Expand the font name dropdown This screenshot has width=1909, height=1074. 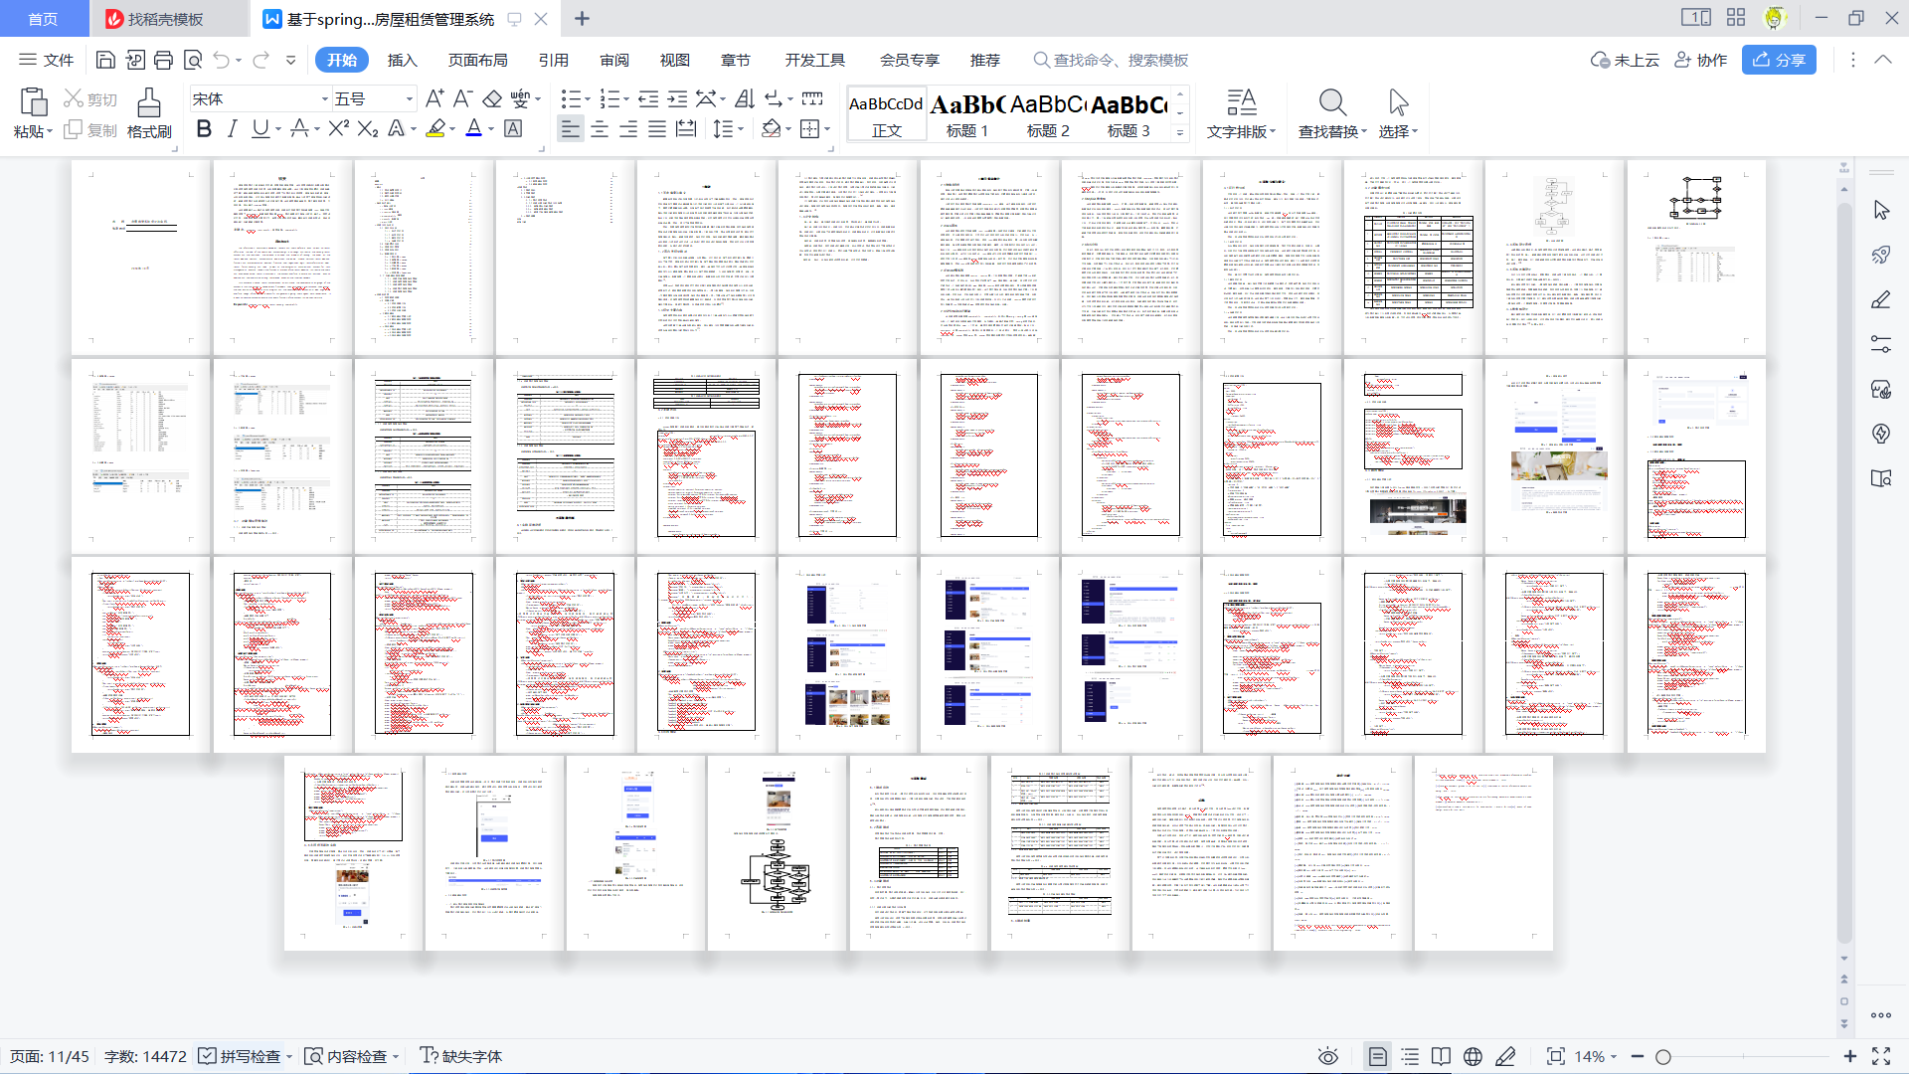(324, 99)
